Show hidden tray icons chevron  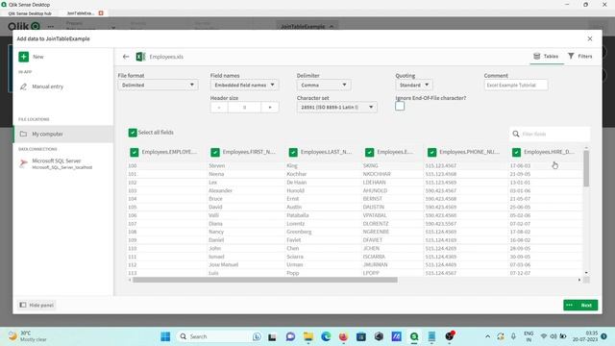487,336
